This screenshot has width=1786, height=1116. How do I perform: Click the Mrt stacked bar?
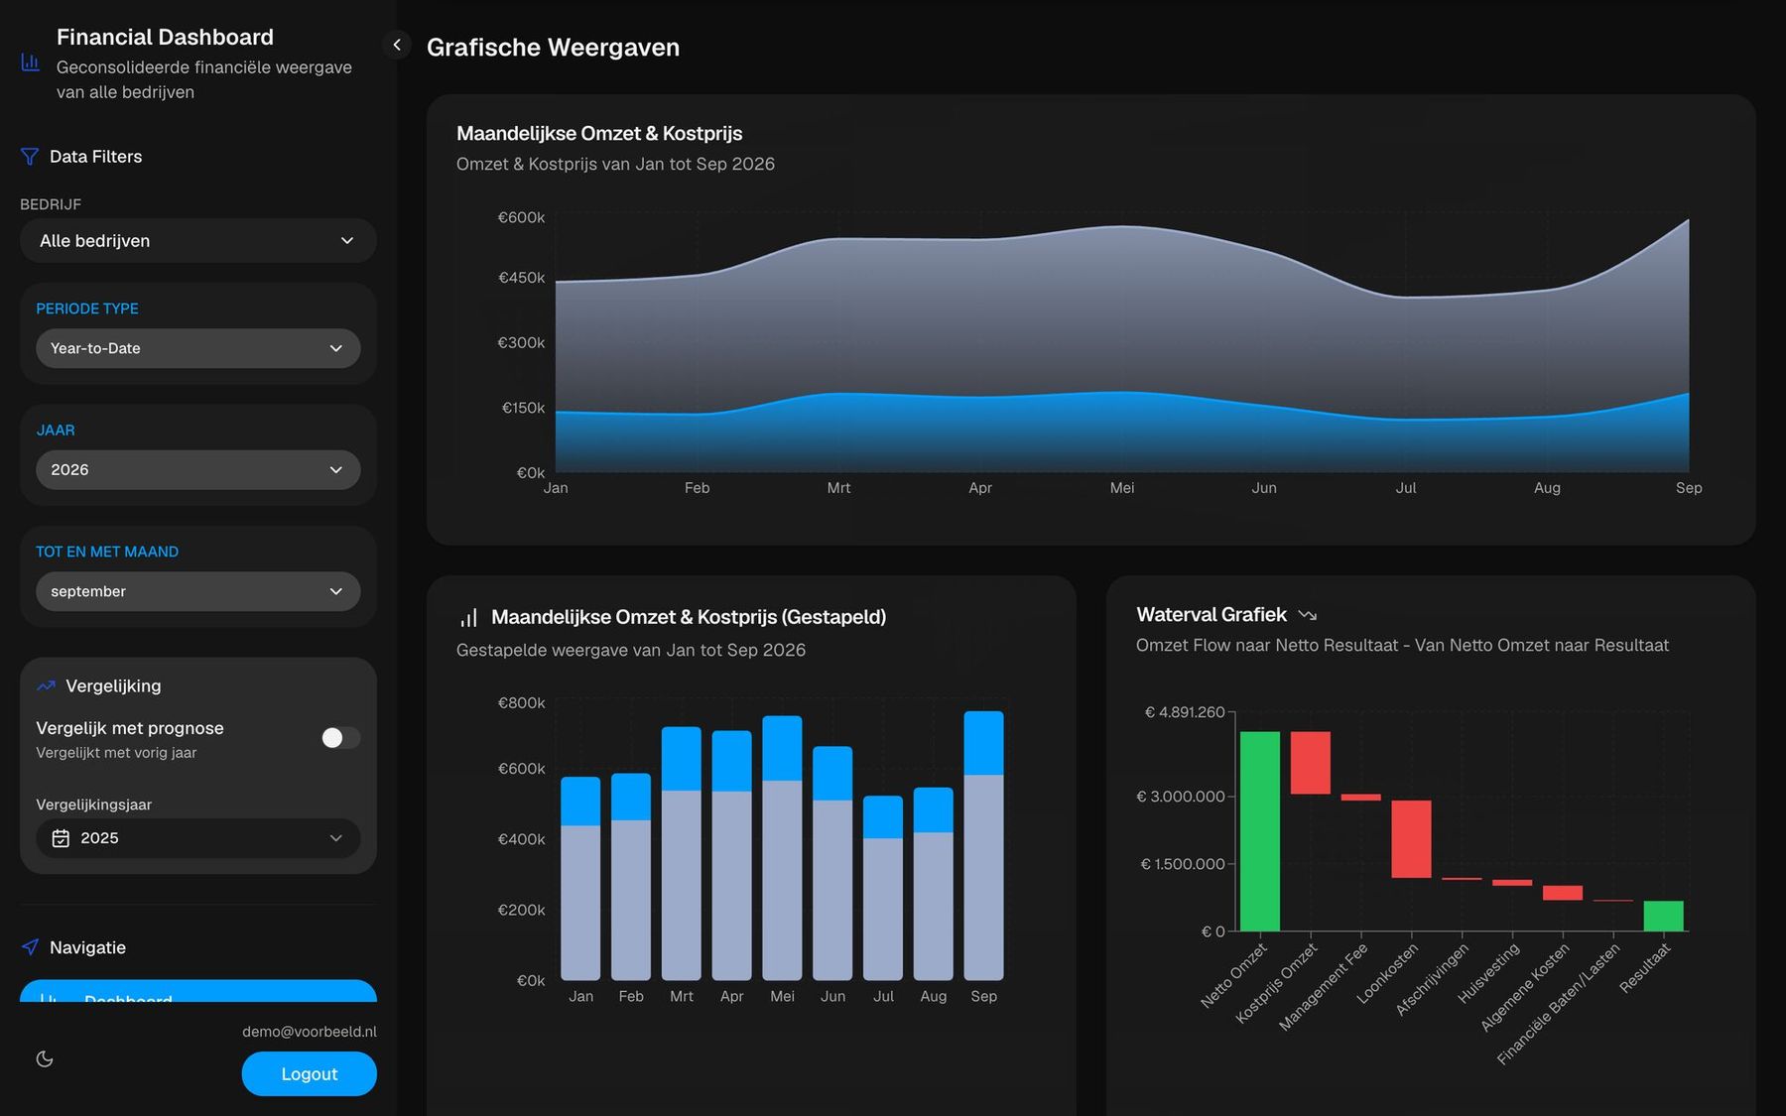682,853
